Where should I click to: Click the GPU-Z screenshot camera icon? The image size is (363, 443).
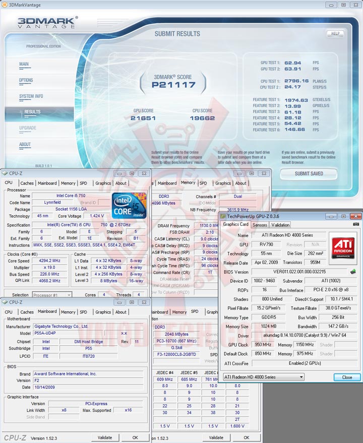[355, 224]
